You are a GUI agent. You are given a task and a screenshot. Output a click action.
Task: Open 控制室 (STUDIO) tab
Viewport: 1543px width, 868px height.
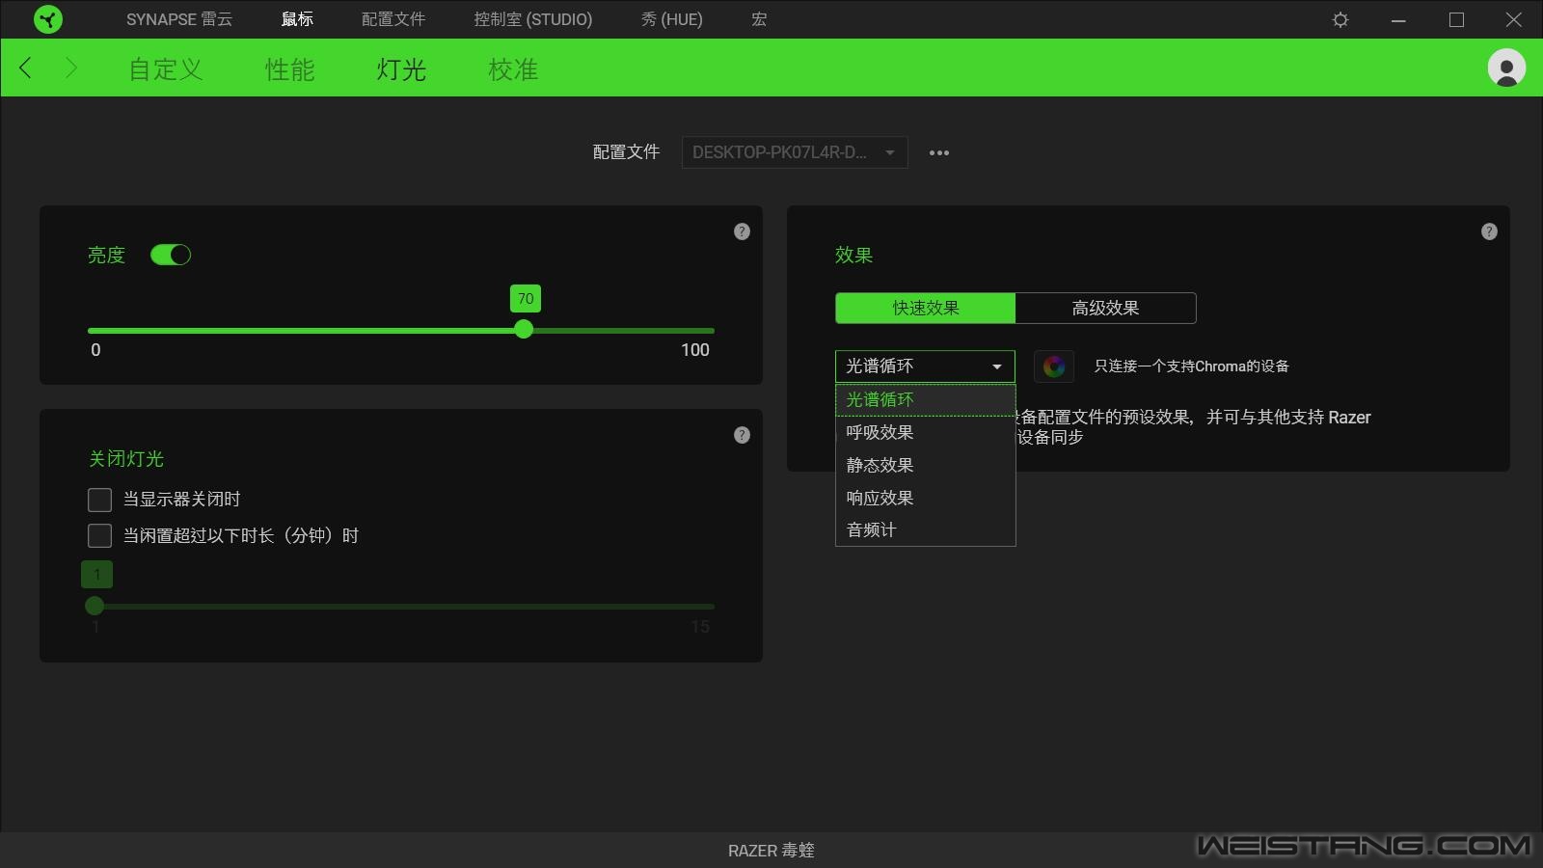coord(533,19)
